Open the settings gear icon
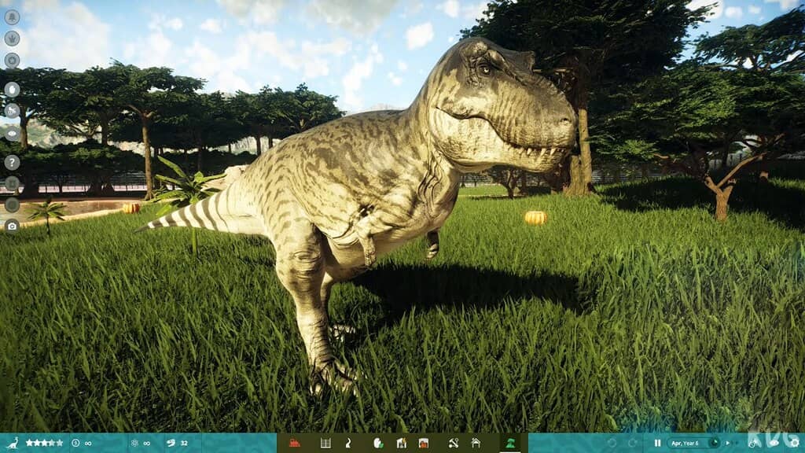The width and height of the screenshot is (805, 453). click(x=794, y=443)
